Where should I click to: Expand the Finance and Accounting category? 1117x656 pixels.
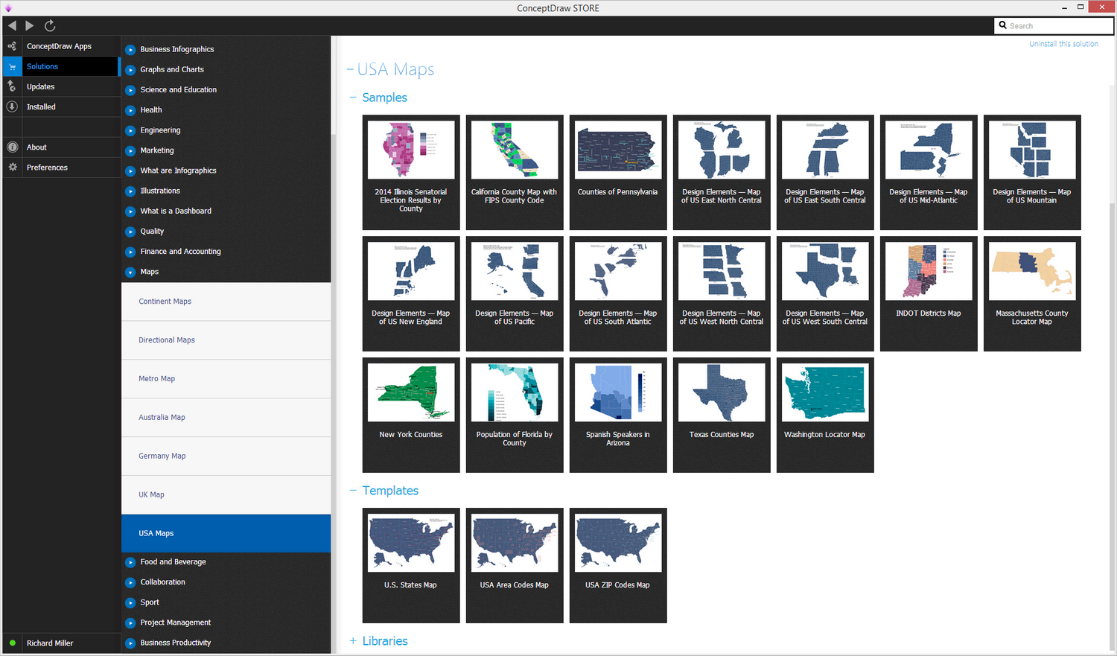coord(130,252)
